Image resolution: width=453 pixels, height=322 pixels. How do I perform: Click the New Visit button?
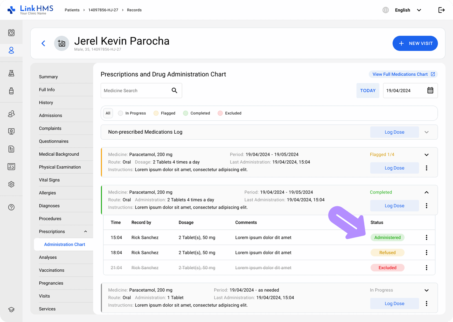pyautogui.click(x=415, y=43)
